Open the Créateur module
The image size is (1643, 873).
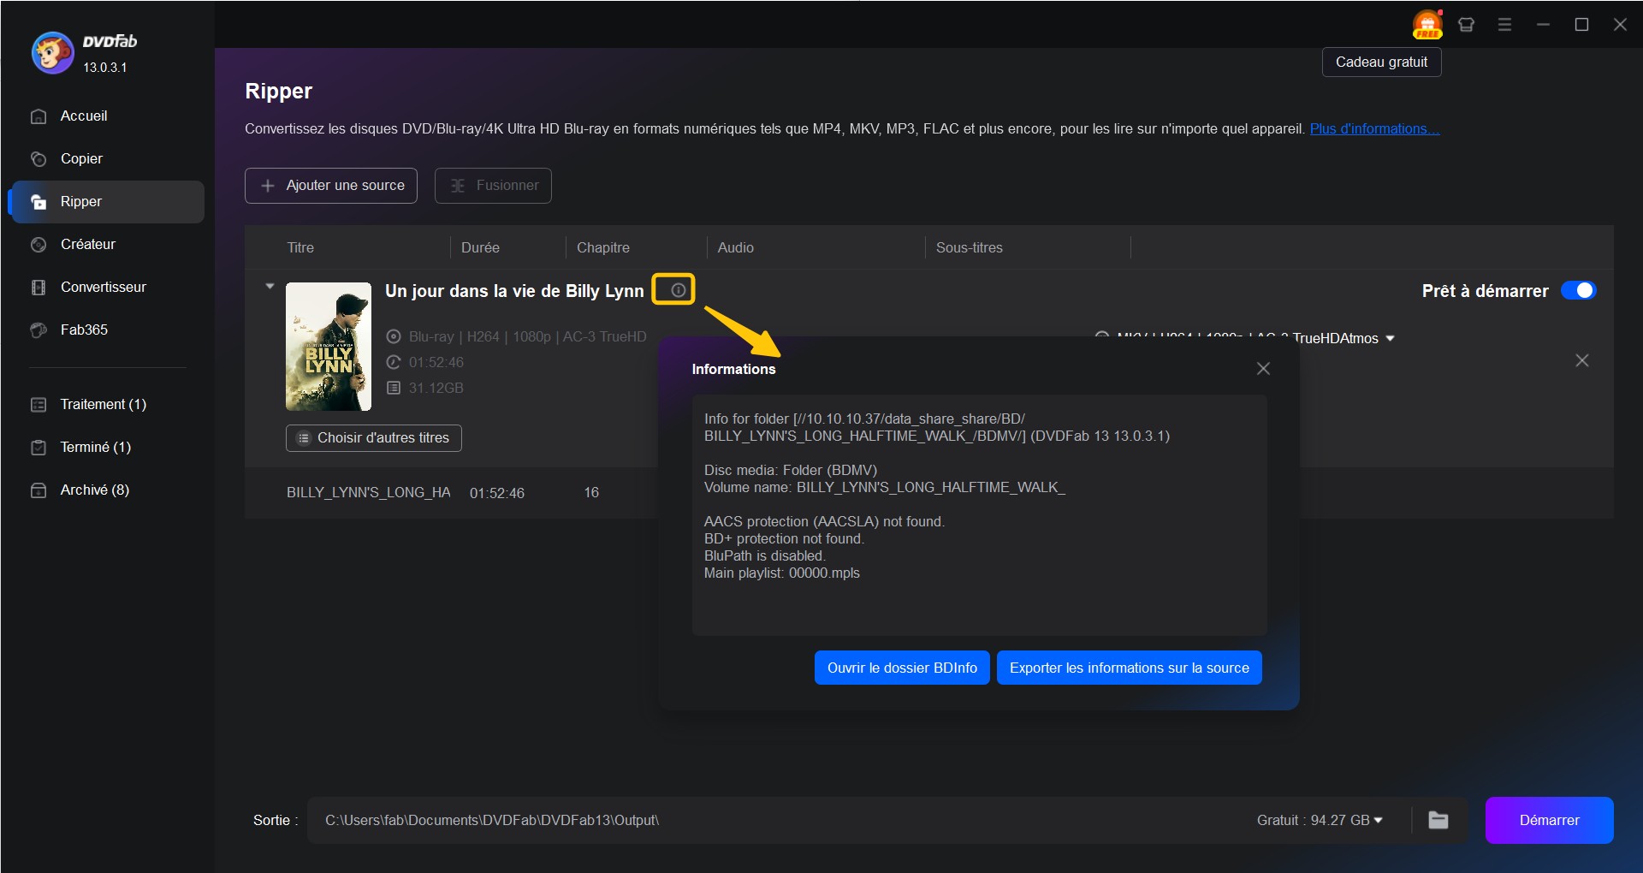pyautogui.click(x=106, y=244)
